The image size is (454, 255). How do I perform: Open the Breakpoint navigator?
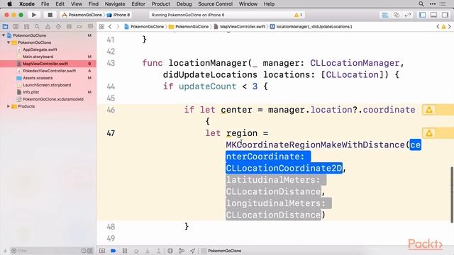[x=79, y=27]
